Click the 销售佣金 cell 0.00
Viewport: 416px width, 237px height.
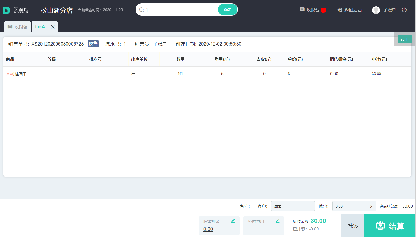click(334, 74)
